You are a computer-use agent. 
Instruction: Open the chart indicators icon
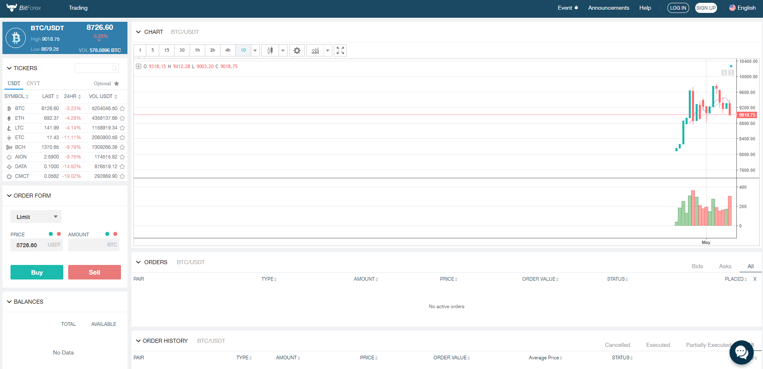[315, 50]
